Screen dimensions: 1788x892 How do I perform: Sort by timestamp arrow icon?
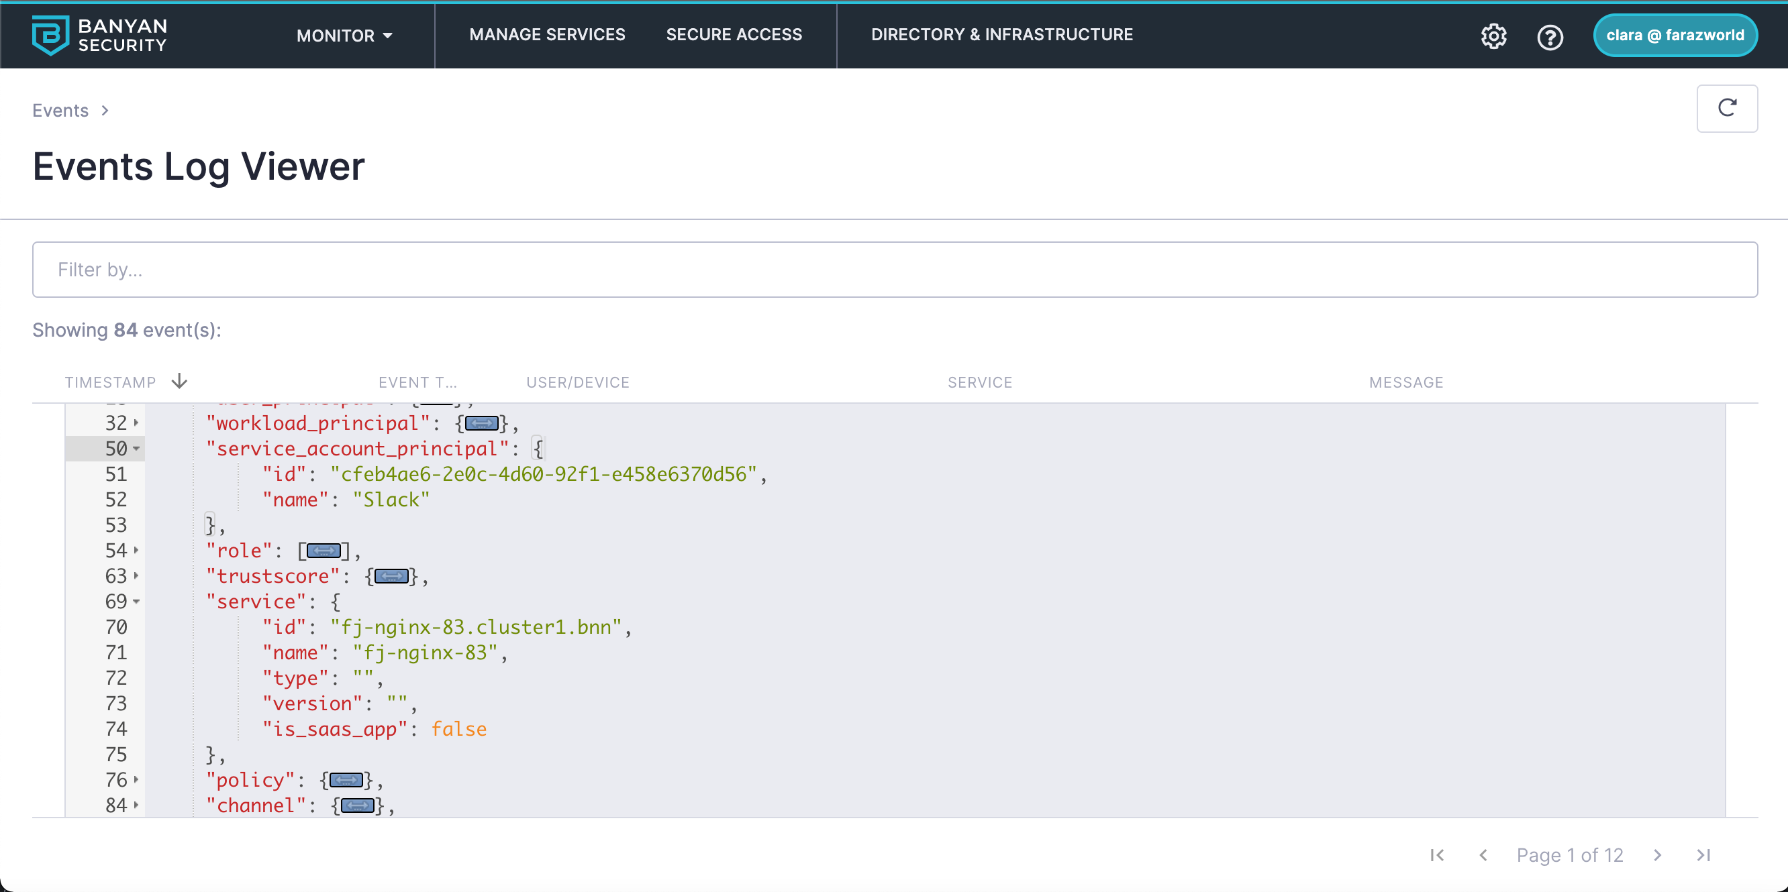coord(179,382)
